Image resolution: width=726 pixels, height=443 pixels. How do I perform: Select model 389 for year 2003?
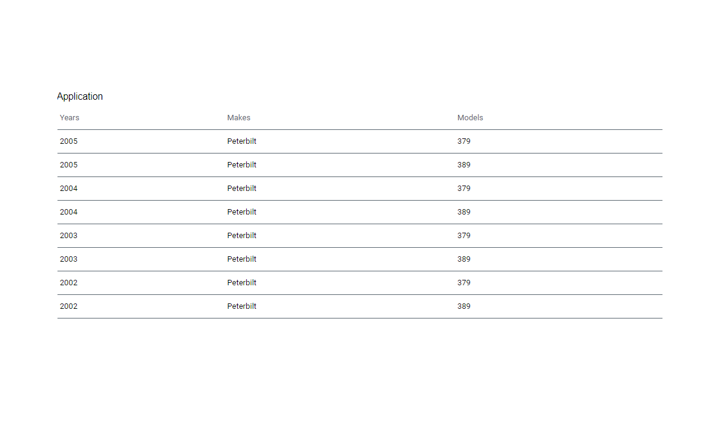click(x=464, y=259)
